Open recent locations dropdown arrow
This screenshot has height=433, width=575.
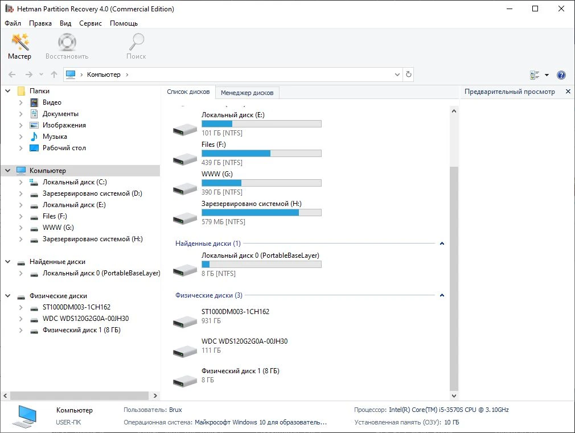point(42,75)
